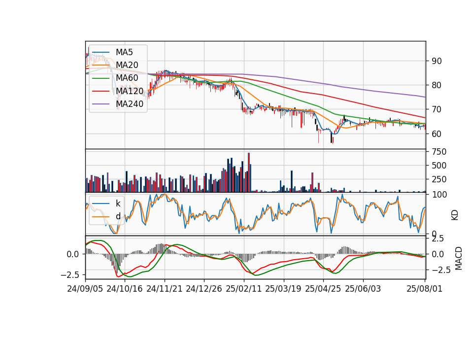The height and width of the screenshot is (340, 473).
Task: Click the KD axis title
Action: pyautogui.click(x=455, y=215)
